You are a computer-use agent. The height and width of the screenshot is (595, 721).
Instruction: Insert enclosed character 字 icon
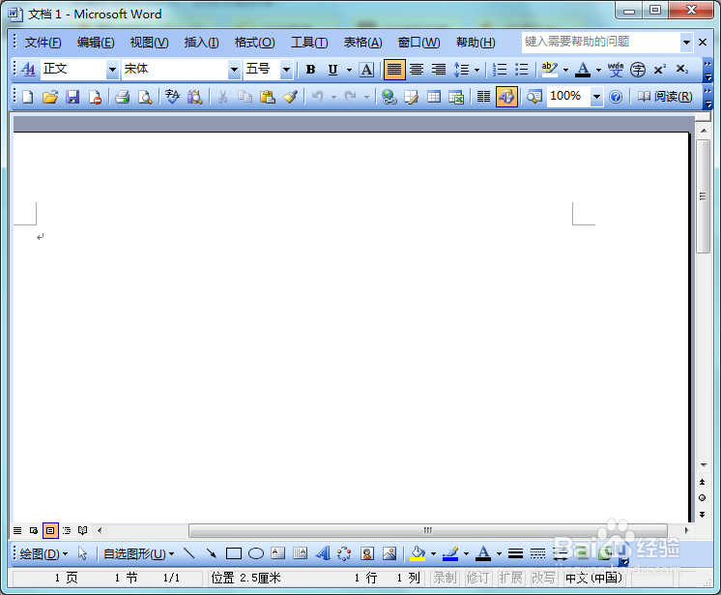[638, 70]
